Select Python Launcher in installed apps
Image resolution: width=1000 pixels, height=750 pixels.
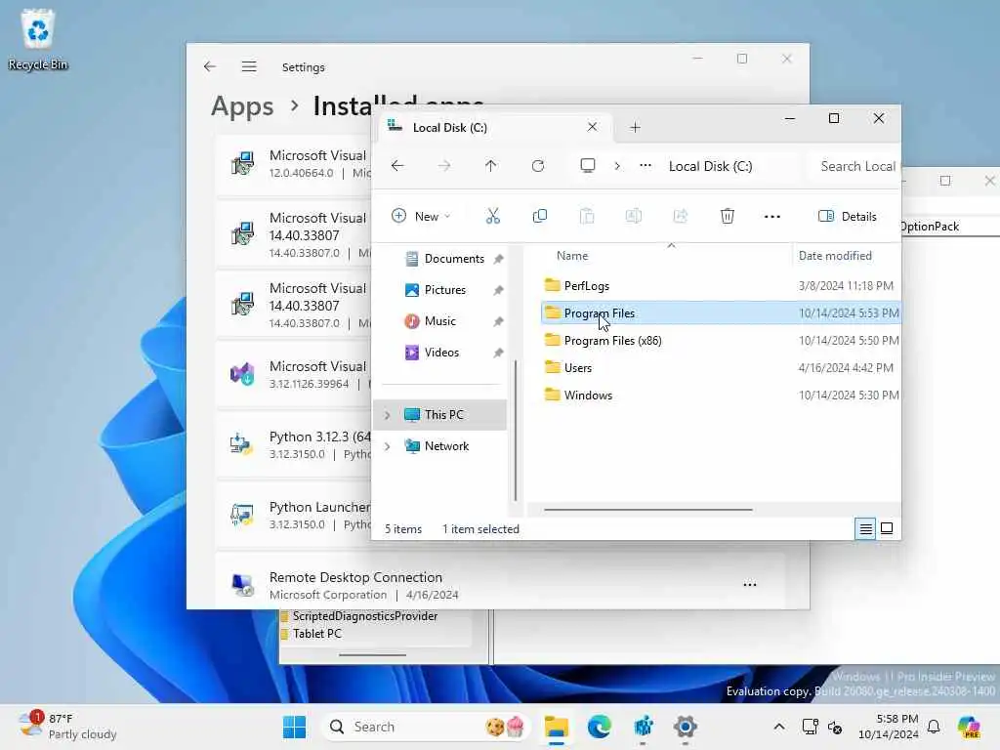pyautogui.click(x=293, y=515)
